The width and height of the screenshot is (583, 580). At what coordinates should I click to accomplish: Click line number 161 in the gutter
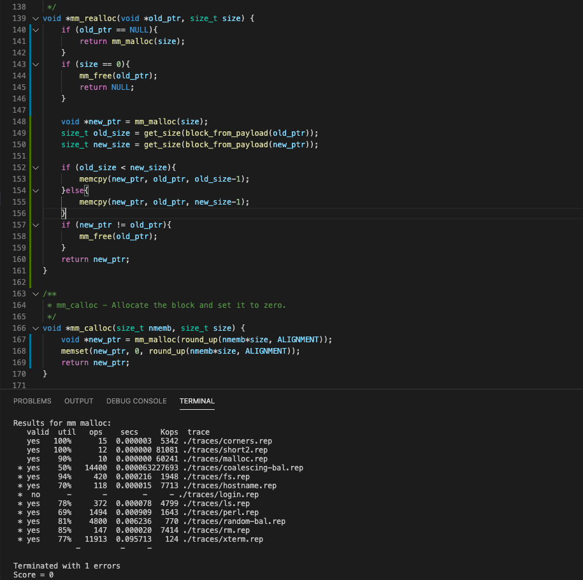pyautogui.click(x=19, y=271)
